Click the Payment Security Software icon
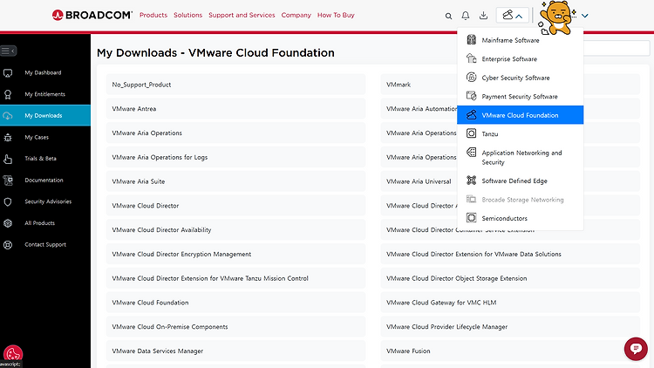This screenshot has width=654, height=368. 471,96
